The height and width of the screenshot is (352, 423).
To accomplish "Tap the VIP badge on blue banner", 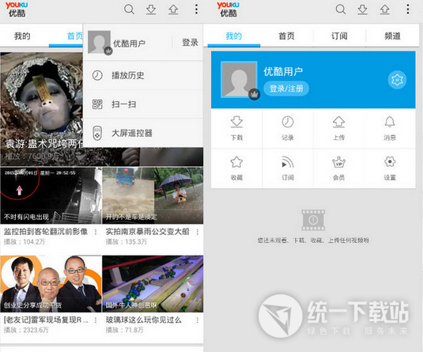I will pos(397,80).
